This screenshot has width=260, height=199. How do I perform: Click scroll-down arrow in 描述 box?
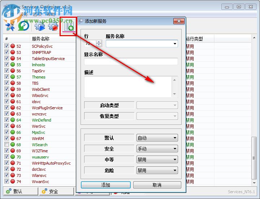[174, 94]
